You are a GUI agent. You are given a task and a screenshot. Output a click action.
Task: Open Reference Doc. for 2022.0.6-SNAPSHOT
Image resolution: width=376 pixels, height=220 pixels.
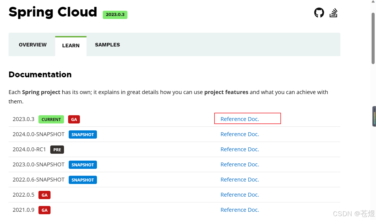[x=240, y=180]
